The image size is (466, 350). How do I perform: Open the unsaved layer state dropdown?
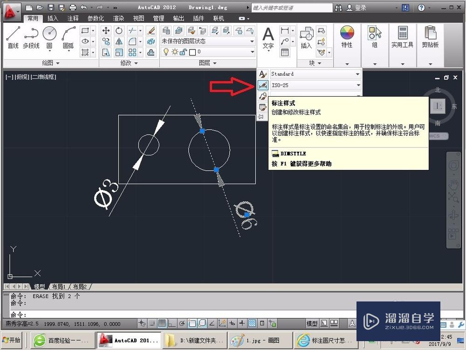(208, 42)
